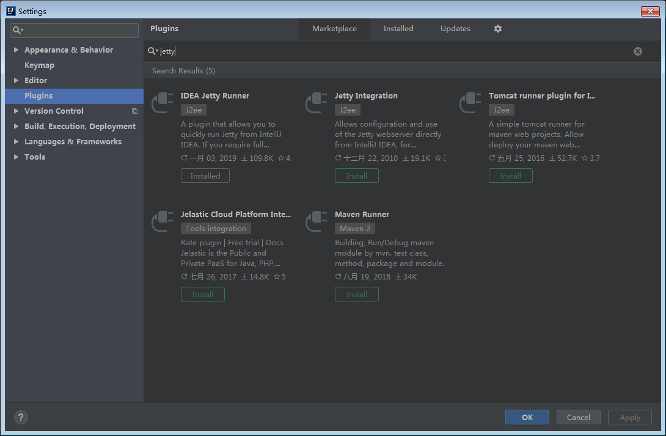The width and height of the screenshot is (666, 436).
Task: Install the Tomcat runner plugin
Action: [510, 176]
